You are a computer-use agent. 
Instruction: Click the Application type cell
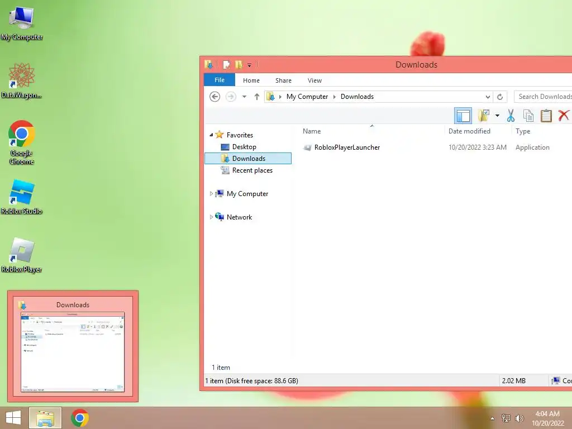[x=532, y=147]
